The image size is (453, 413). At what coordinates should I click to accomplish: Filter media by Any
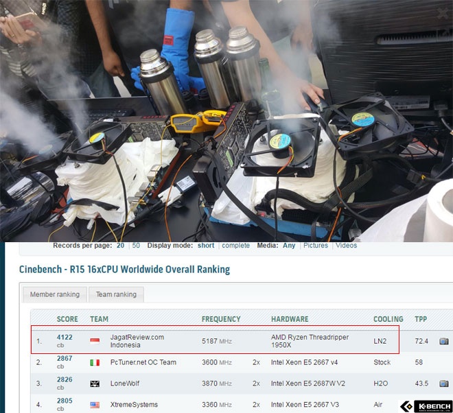tap(289, 246)
